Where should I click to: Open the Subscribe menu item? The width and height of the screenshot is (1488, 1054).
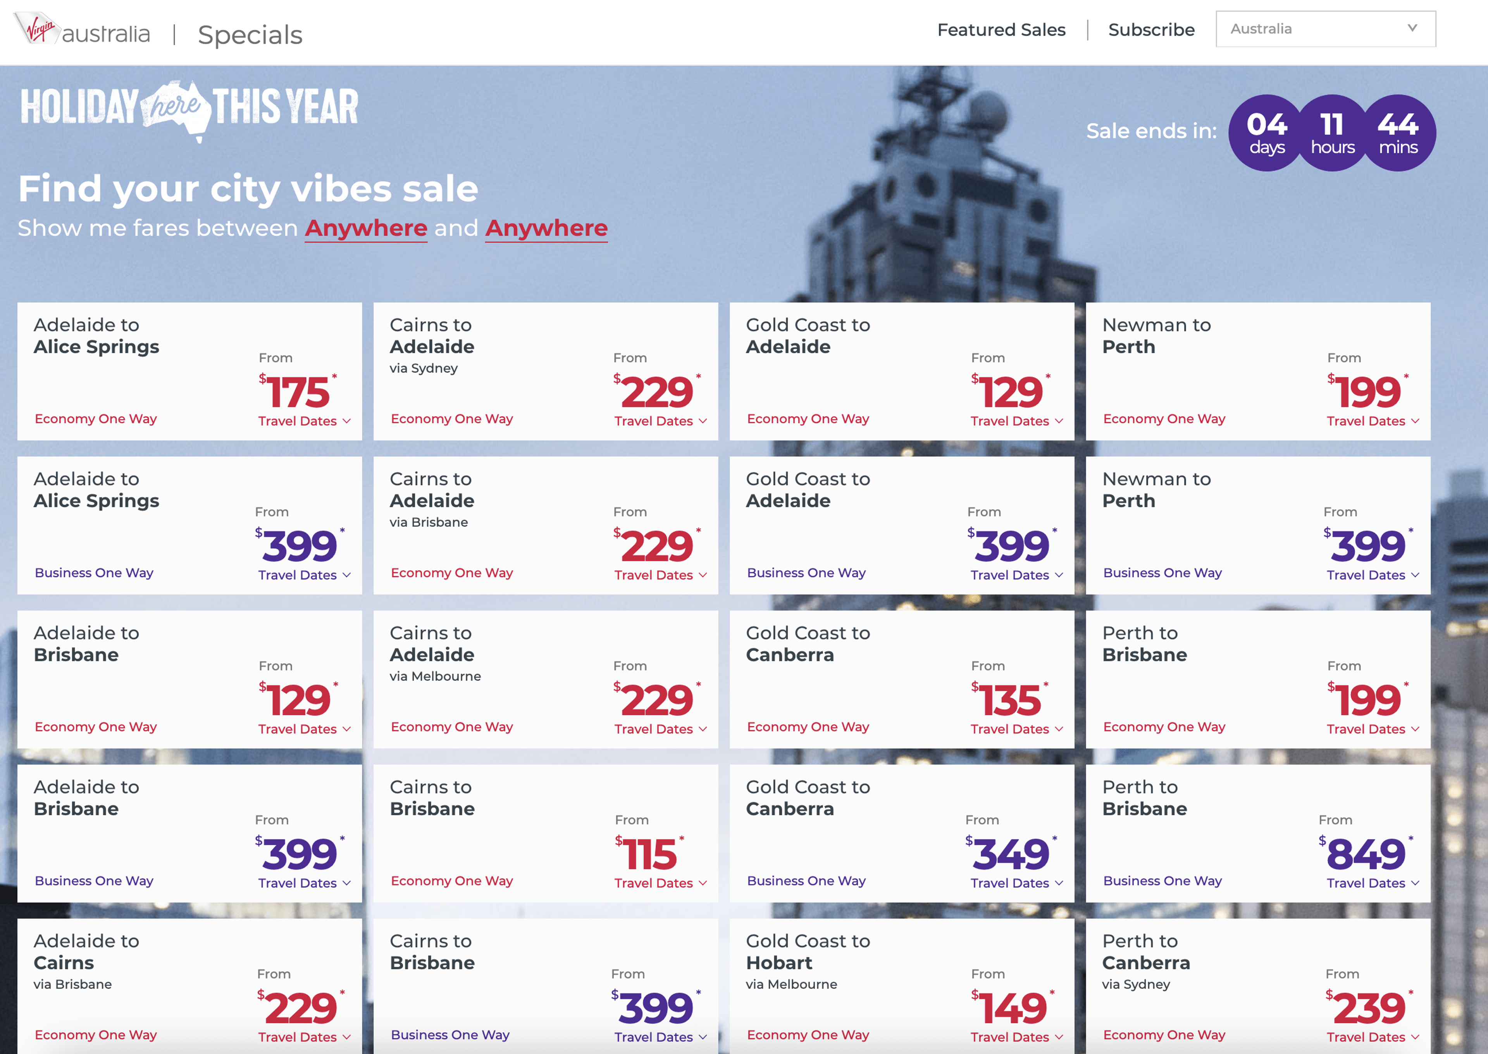[x=1151, y=30]
